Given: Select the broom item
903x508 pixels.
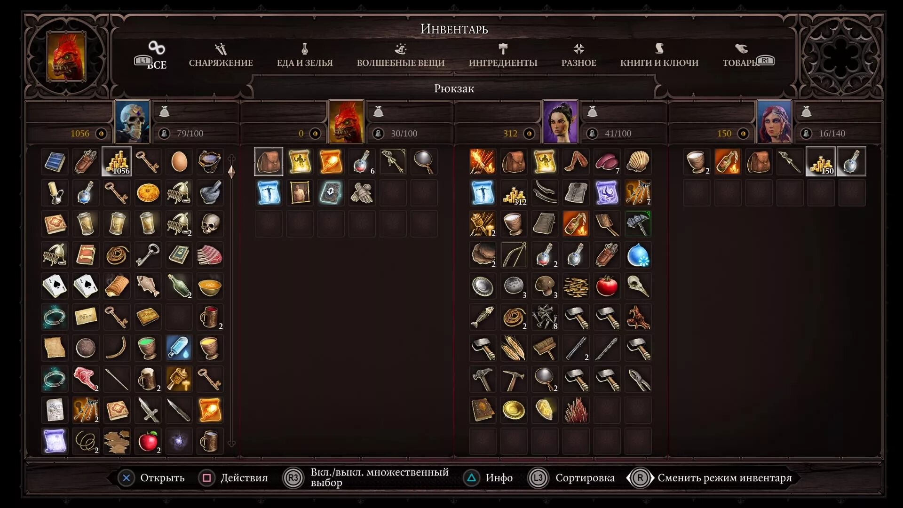Looking at the screenshot, I should pyautogui.click(x=545, y=348).
